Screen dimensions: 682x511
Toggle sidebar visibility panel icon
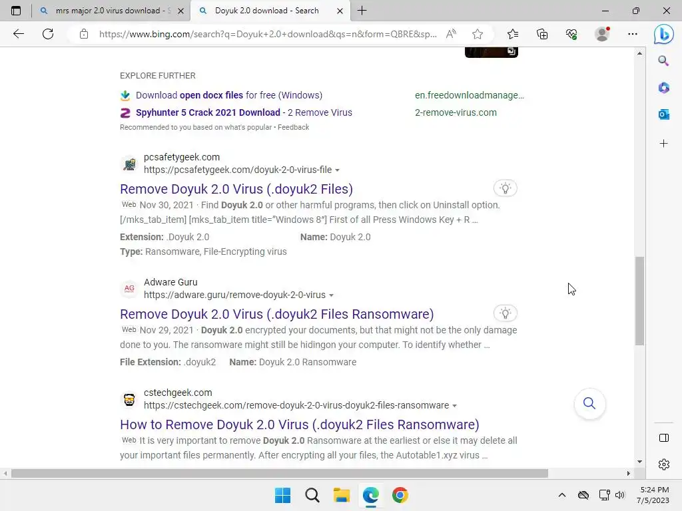tap(664, 438)
